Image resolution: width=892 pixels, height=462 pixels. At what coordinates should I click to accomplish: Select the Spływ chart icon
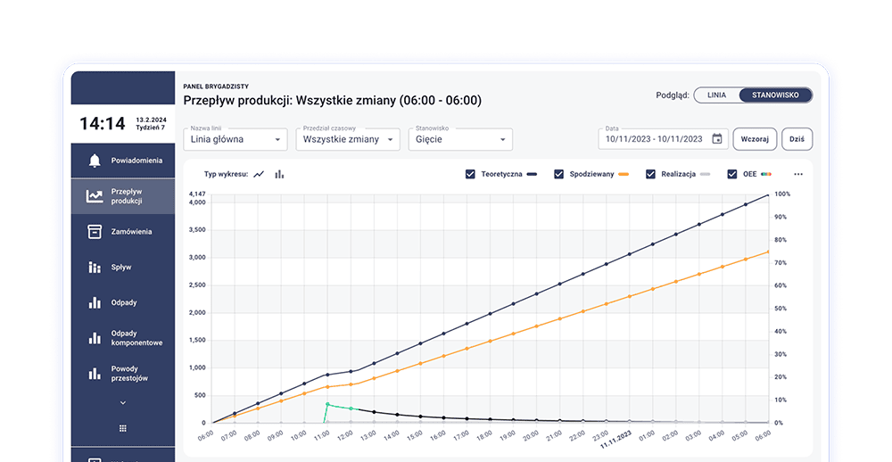tap(95, 267)
